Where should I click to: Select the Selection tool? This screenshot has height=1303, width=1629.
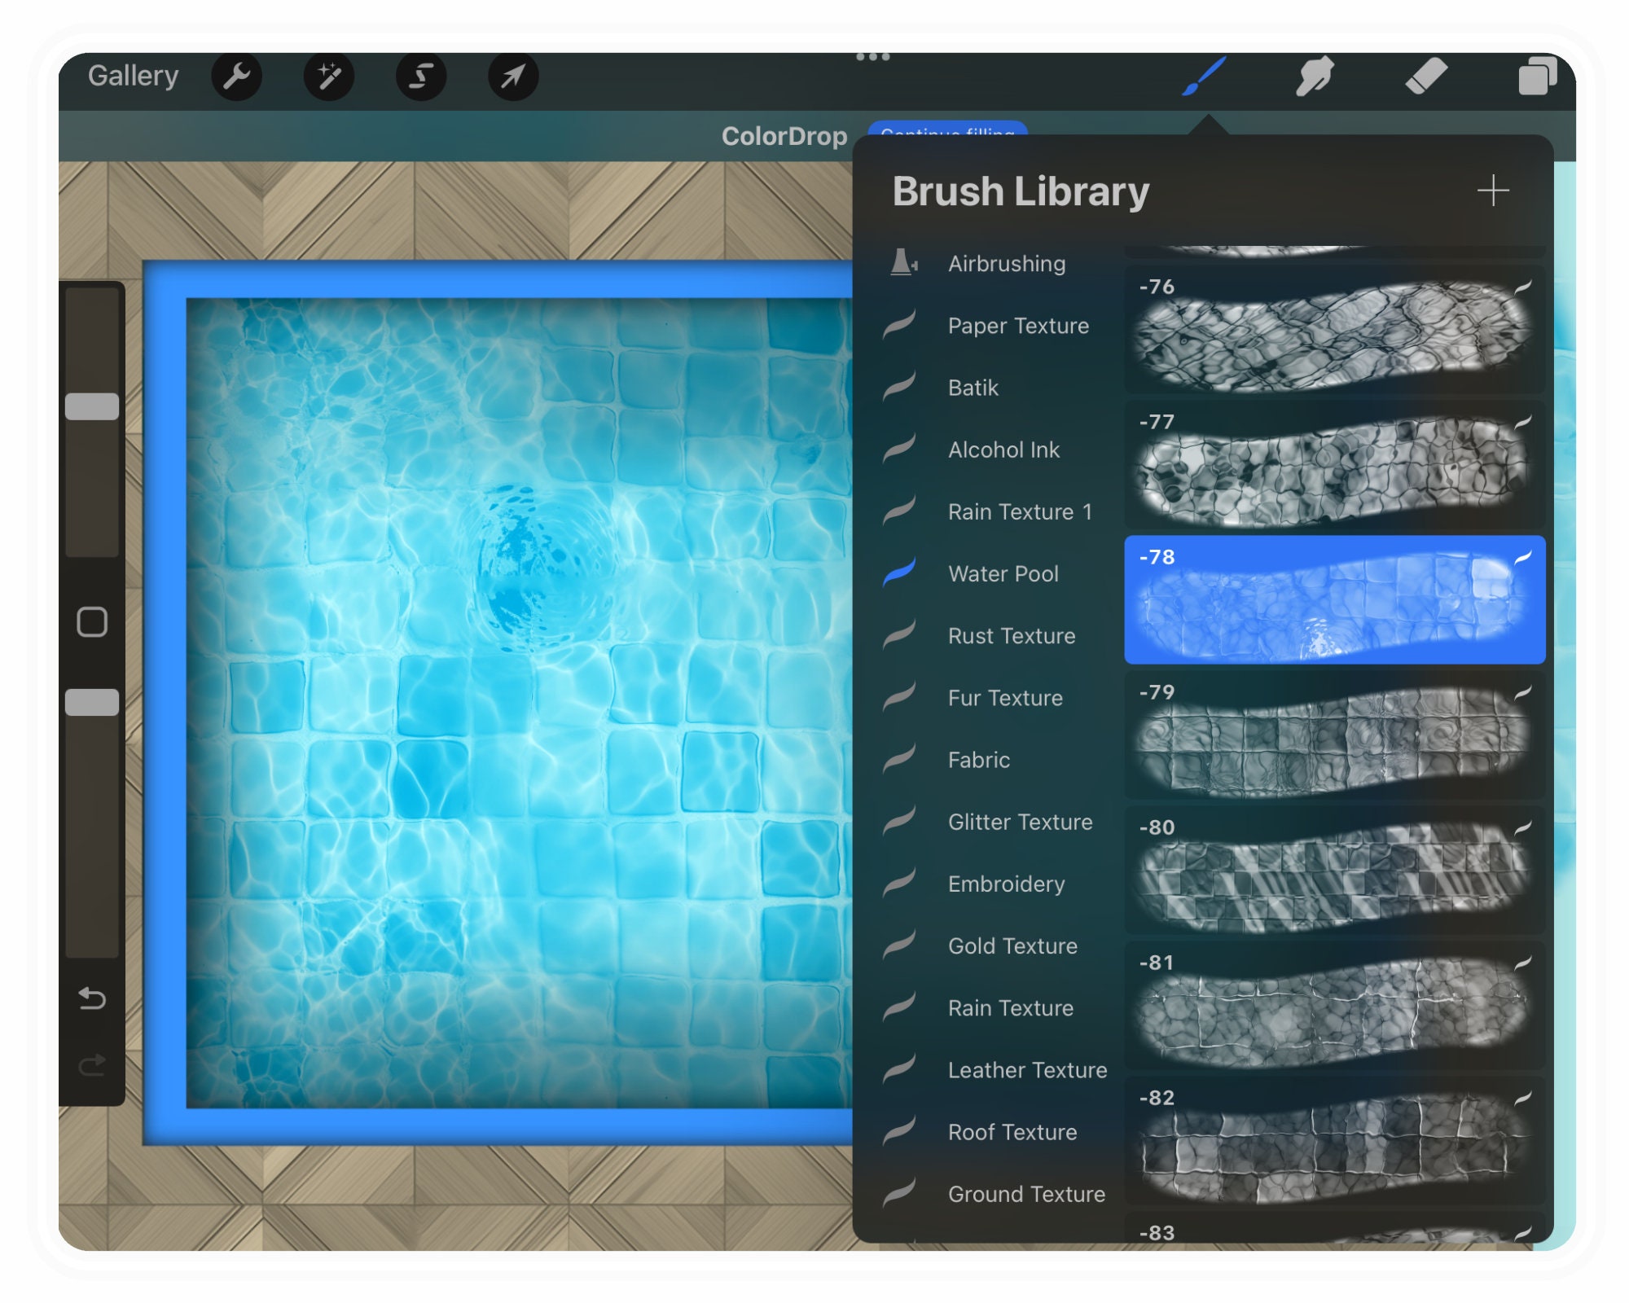422,76
